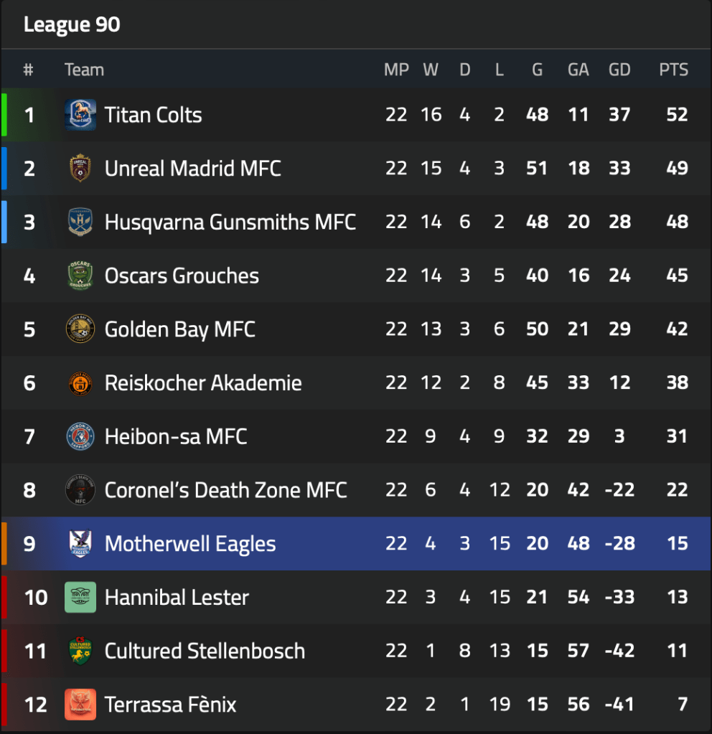This screenshot has height=734, width=712.
Task: Click the Motherwell Eagles crest icon
Action: [x=80, y=544]
